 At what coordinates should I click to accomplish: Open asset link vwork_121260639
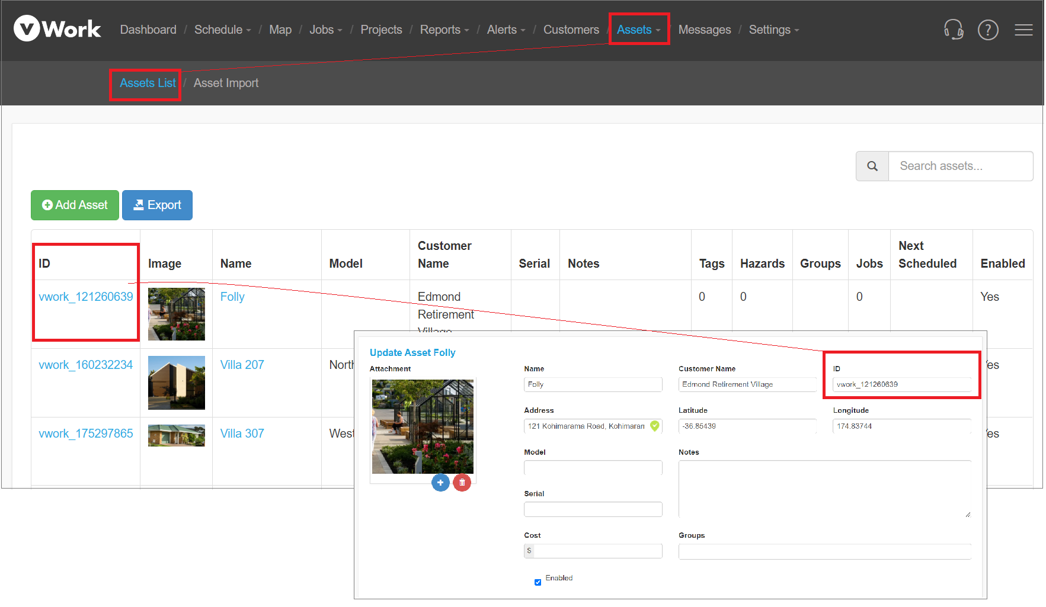point(86,297)
